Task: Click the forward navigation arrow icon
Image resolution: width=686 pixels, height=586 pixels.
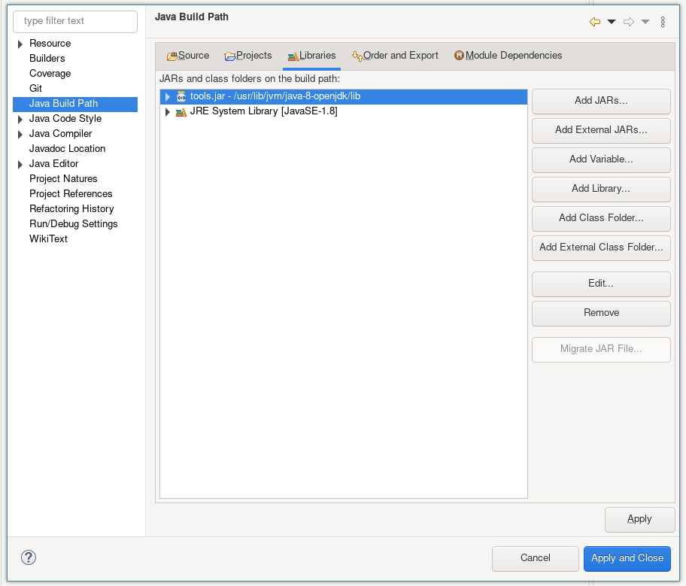Action: click(629, 22)
